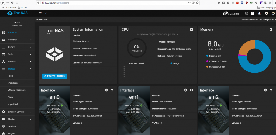Click the iXsystems logo link
Image resolution: width=276 pixels, height=135 pixels.
(x=231, y=13)
